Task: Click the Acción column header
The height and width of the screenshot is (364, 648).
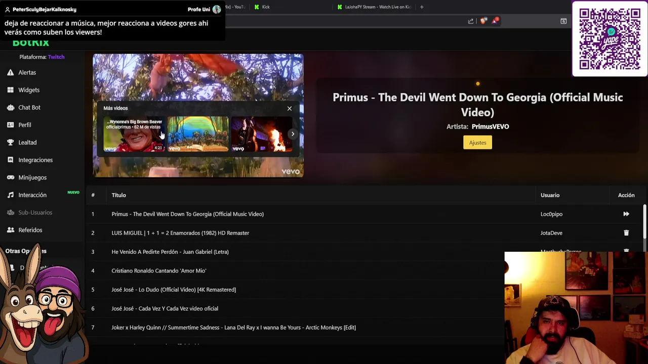Action: 626,195
